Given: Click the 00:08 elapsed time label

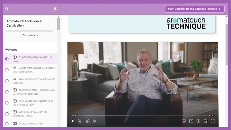Looking at the screenshot, I should (74, 115).
